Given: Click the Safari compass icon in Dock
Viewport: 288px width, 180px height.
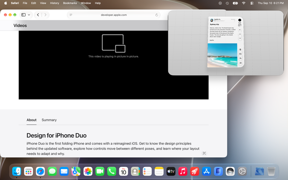Looking at the screenshot, I should point(40,171).
